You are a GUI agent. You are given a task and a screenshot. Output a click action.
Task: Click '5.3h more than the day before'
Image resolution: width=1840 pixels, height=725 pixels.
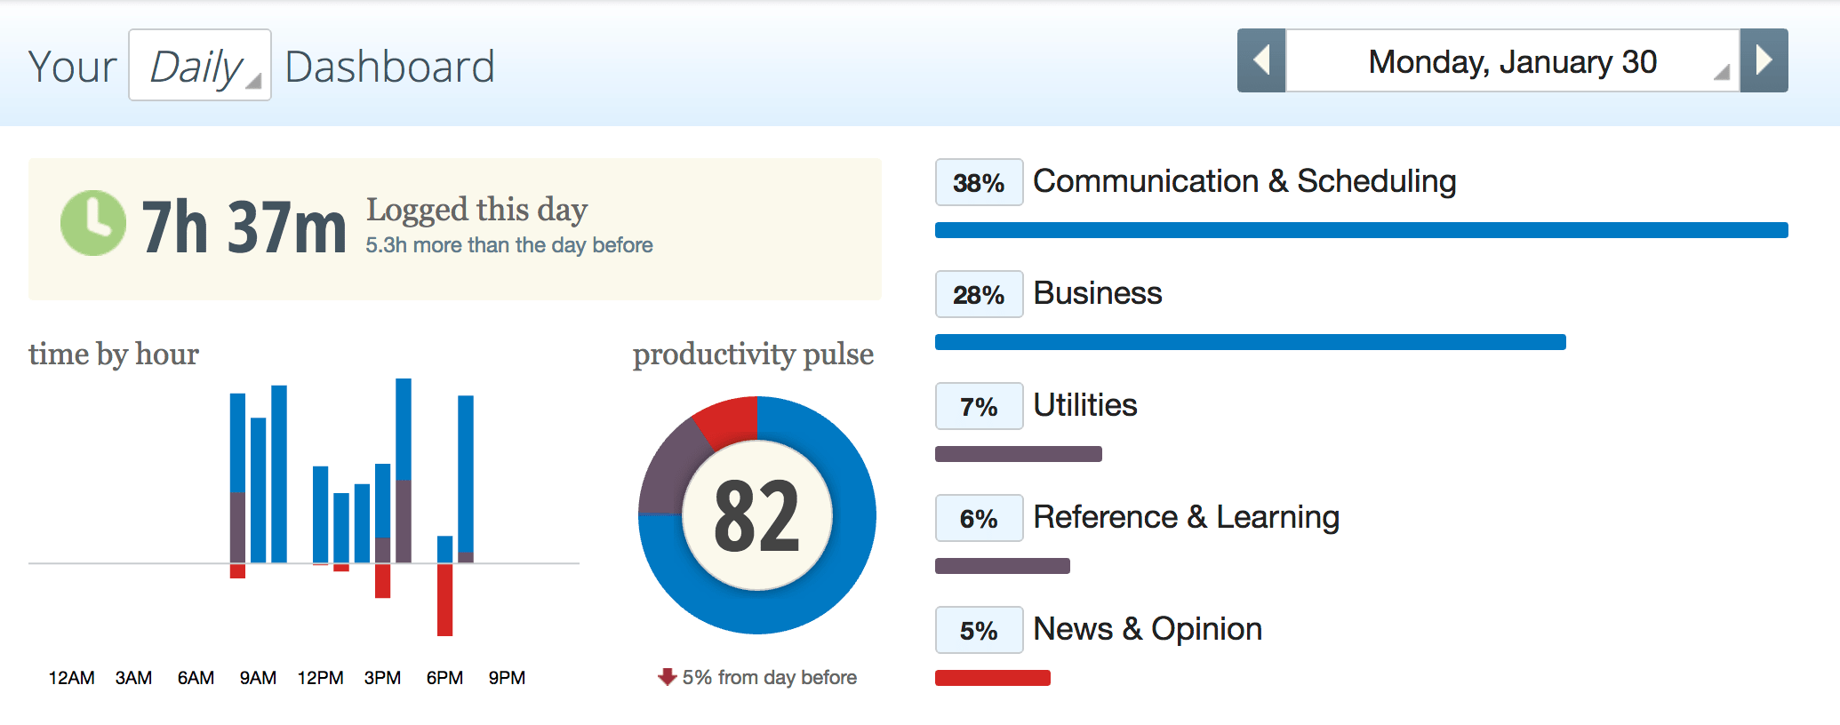(509, 245)
